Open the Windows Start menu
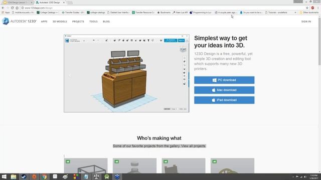 [x=4, y=176]
